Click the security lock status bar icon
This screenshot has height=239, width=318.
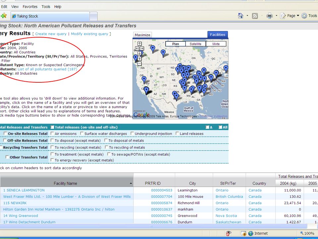point(243,233)
